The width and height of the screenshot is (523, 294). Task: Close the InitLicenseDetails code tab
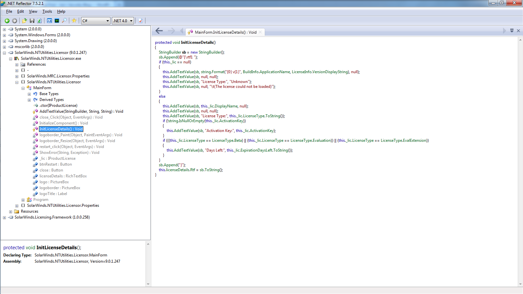(260, 32)
